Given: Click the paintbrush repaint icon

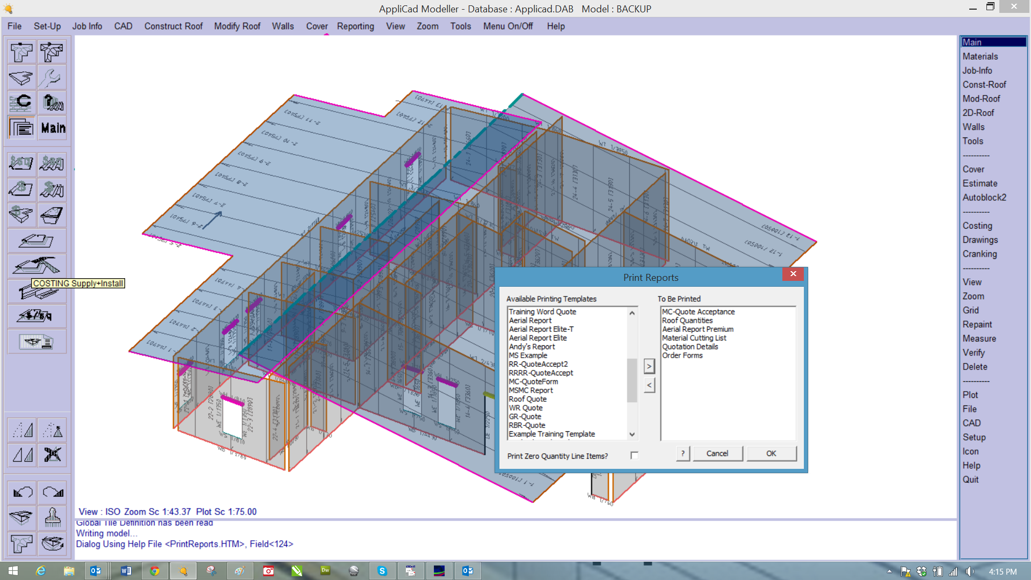Looking at the screenshot, I should pyautogui.click(x=52, y=518).
